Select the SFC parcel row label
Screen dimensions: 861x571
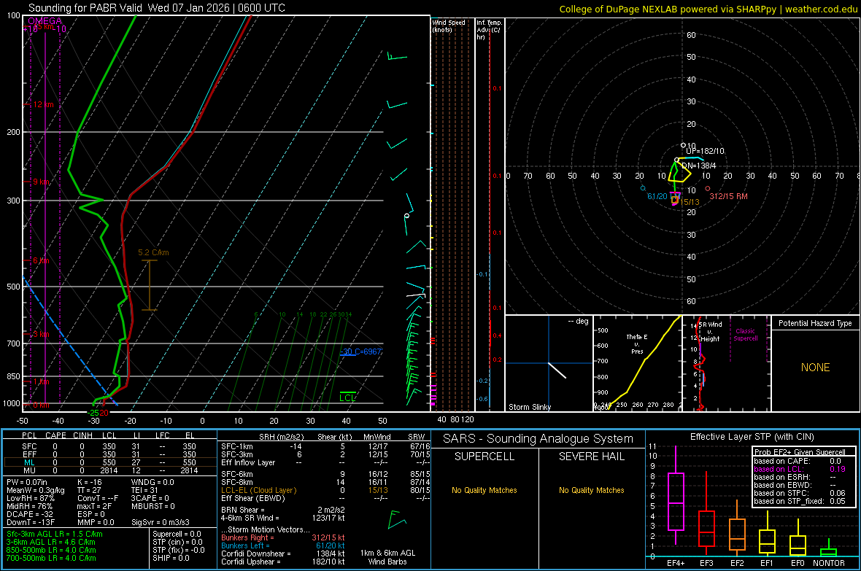click(x=29, y=446)
